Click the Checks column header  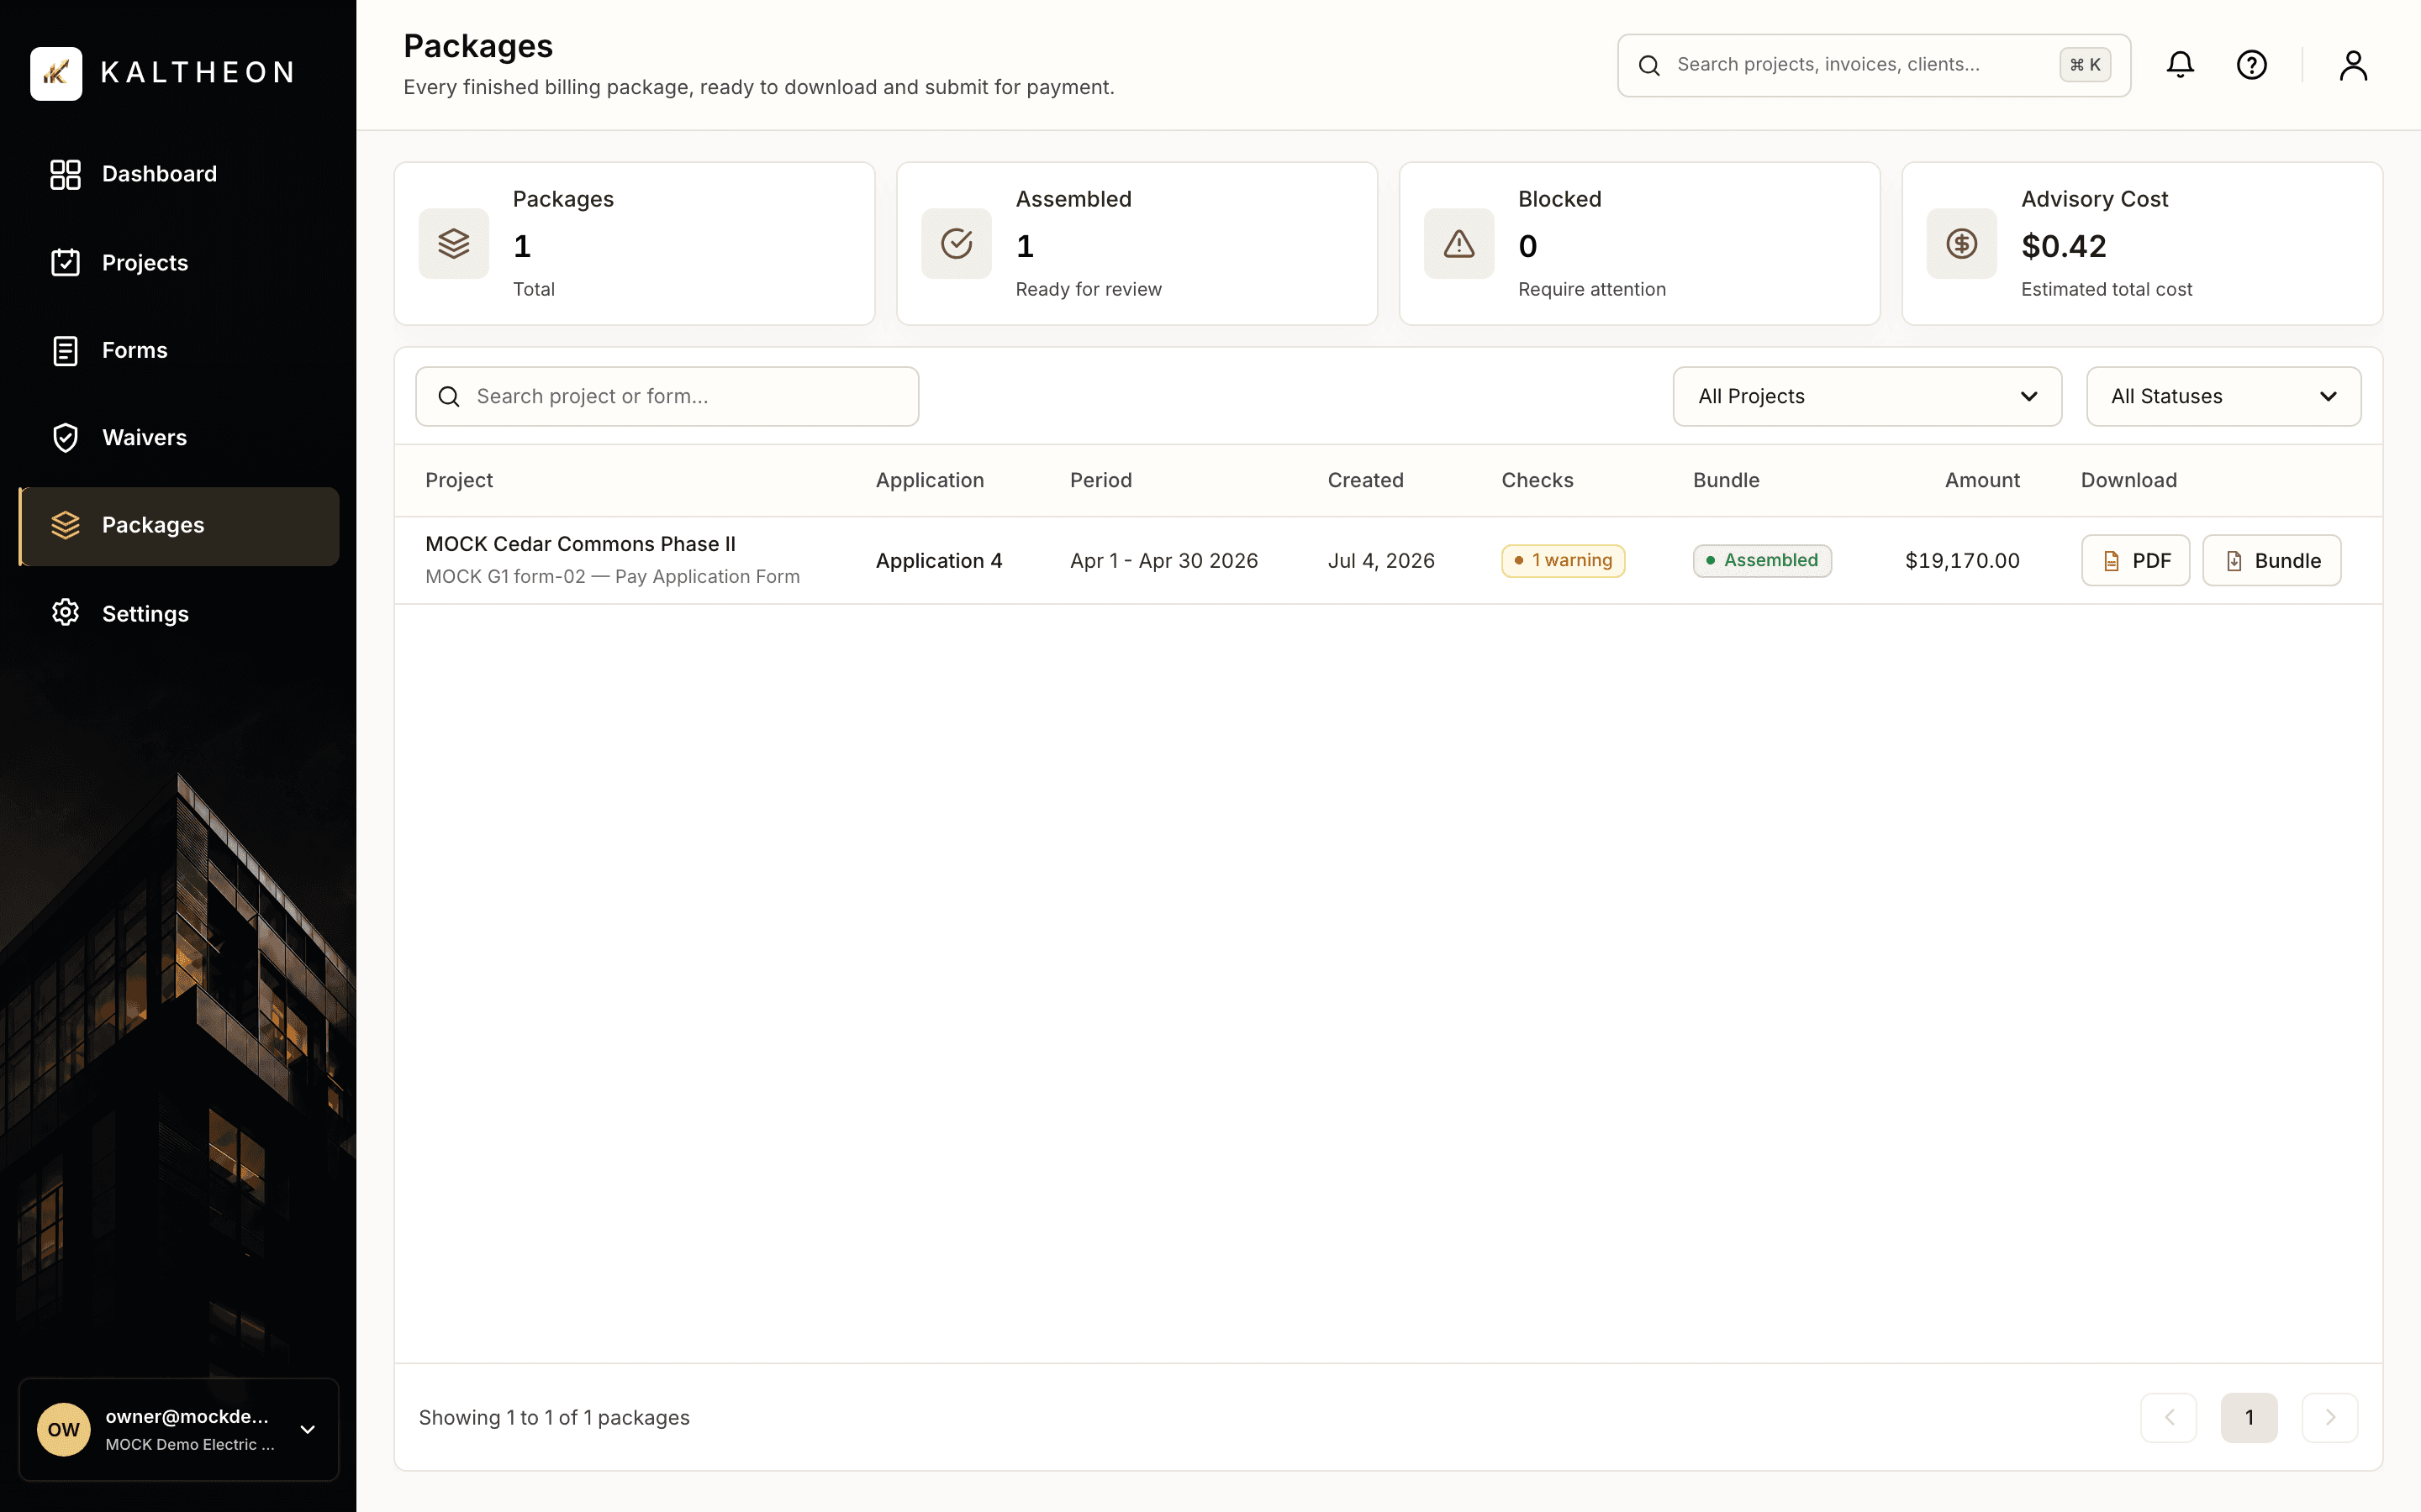[1537, 480]
